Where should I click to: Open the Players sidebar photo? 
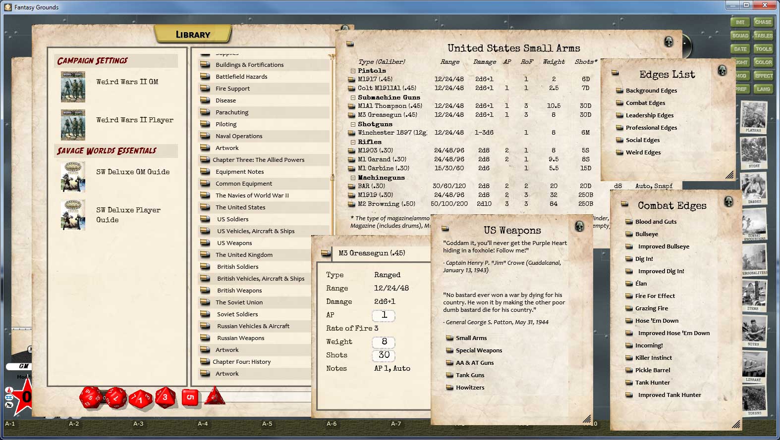click(753, 117)
